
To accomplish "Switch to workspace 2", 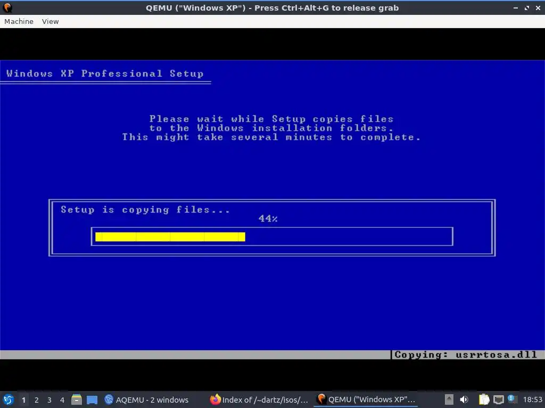I will tap(37, 400).
